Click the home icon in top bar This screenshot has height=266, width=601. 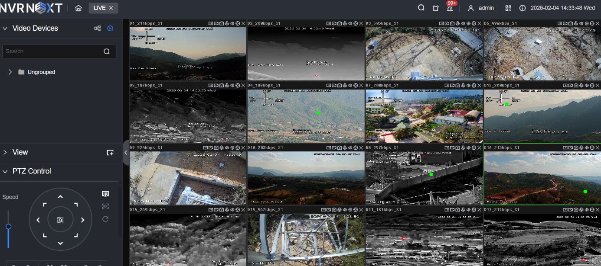(x=78, y=8)
